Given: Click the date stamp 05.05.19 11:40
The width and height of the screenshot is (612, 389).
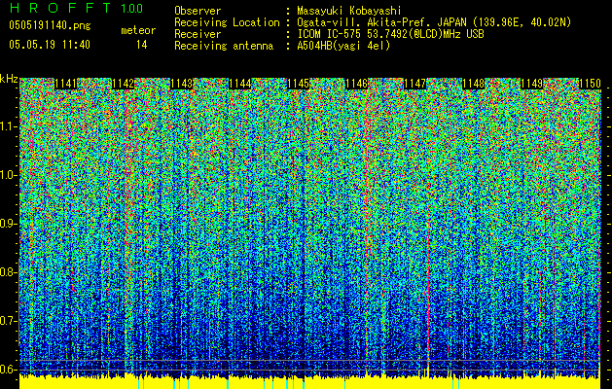Looking at the screenshot, I should (50, 45).
